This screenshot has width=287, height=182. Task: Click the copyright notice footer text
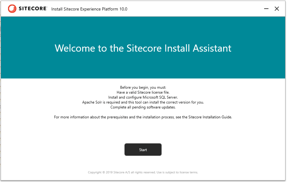143,172
